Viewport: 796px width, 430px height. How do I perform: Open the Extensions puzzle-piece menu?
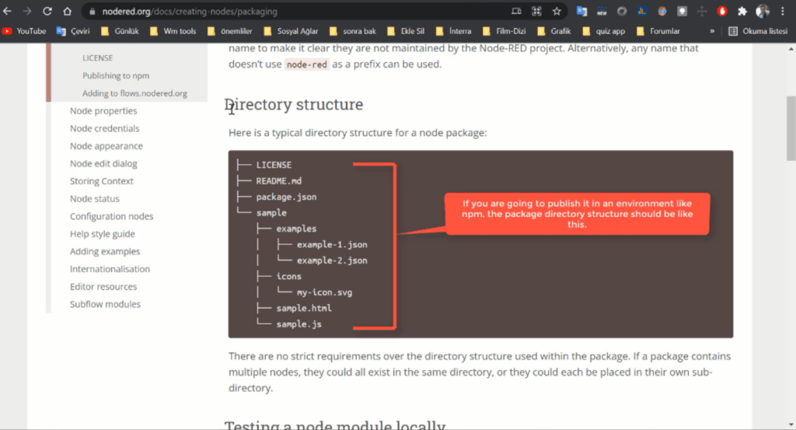coord(742,11)
